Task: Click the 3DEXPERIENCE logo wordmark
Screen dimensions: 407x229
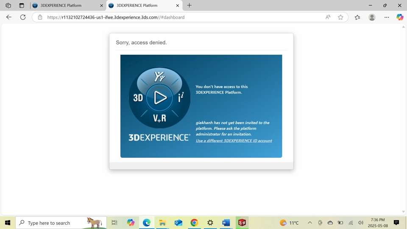Action: 159,137
